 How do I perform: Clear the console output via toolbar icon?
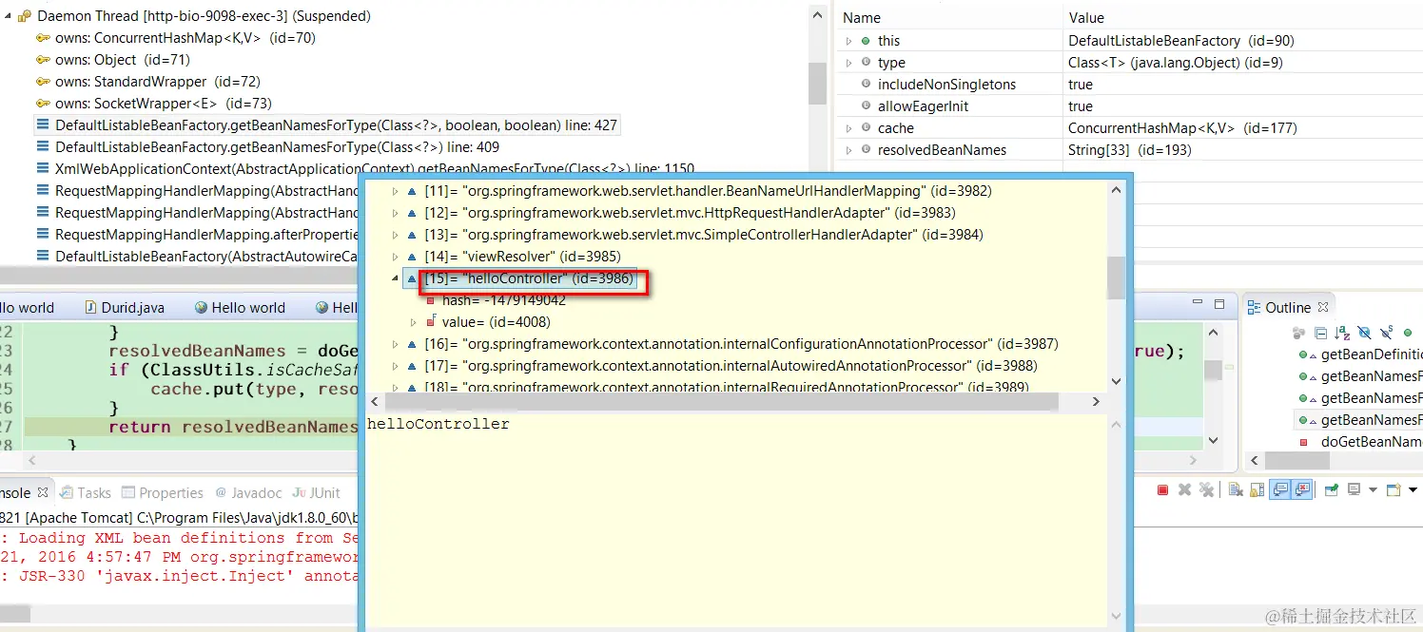coord(1236,489)
